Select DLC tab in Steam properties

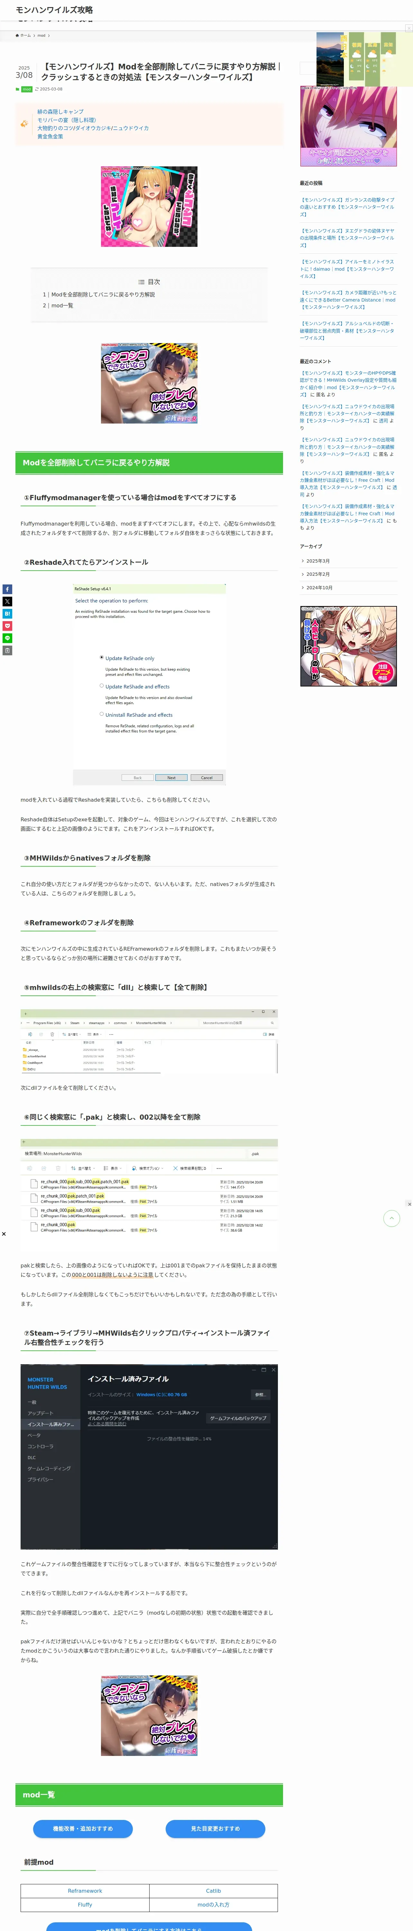click(x=32, y=1457)
